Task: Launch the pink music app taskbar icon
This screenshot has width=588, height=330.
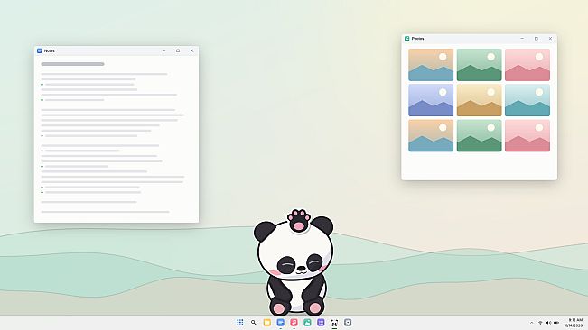Action: click(x=294, y=323)
